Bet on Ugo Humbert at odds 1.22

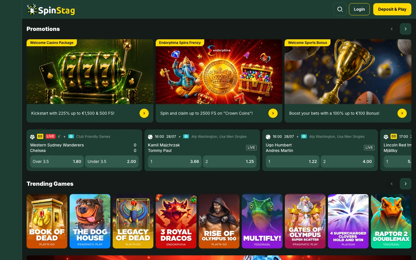click(x=293, y=161)
